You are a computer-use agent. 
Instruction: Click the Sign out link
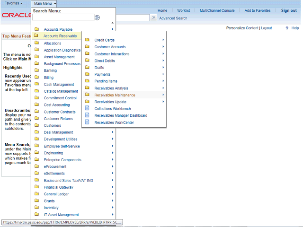pos(289,10)
